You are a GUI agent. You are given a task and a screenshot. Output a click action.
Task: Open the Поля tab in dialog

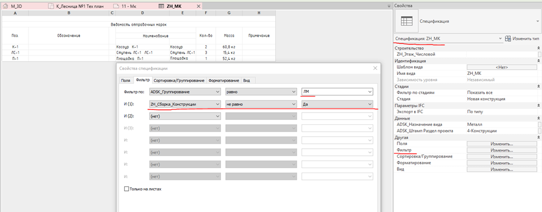(x=125, y=80)
